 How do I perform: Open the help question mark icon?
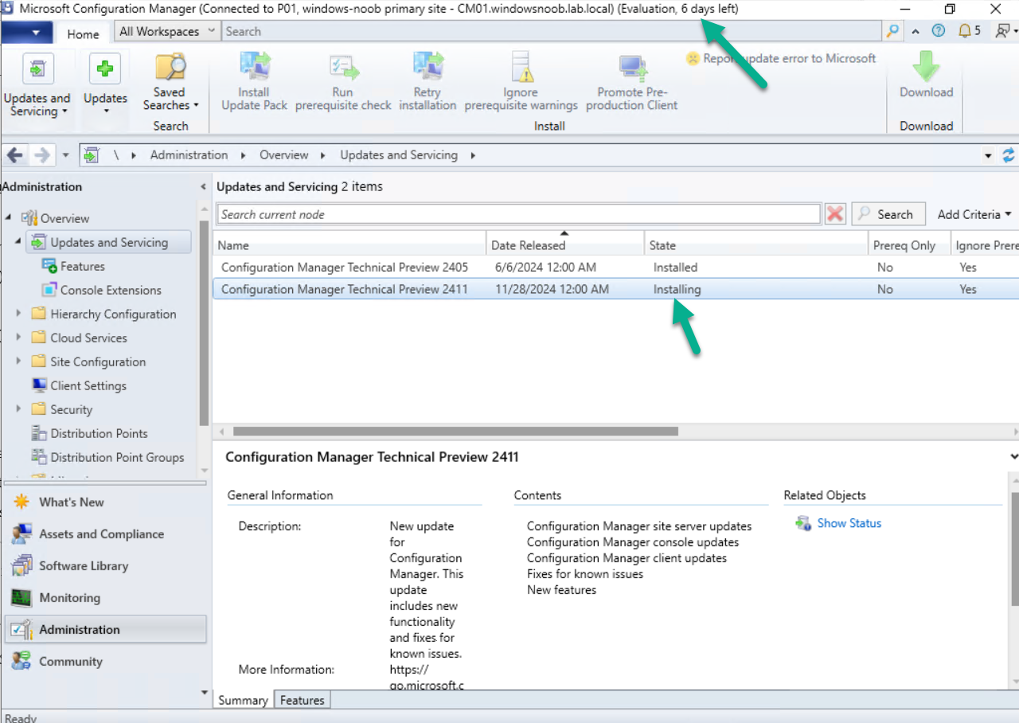[x=938, y=31]
